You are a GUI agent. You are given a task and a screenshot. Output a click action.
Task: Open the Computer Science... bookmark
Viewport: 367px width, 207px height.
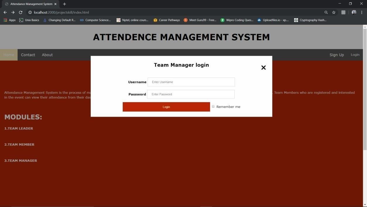[x=95, y=20]
